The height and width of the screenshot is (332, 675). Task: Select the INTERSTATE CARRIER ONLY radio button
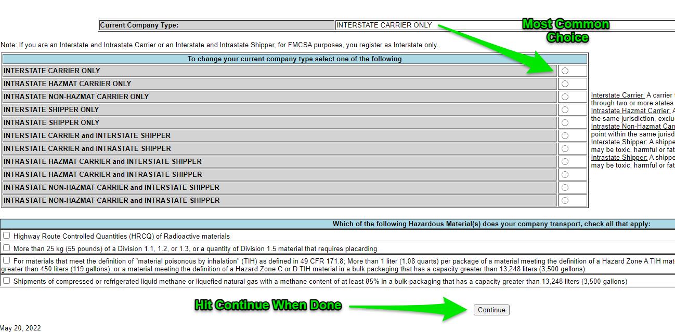565,71
